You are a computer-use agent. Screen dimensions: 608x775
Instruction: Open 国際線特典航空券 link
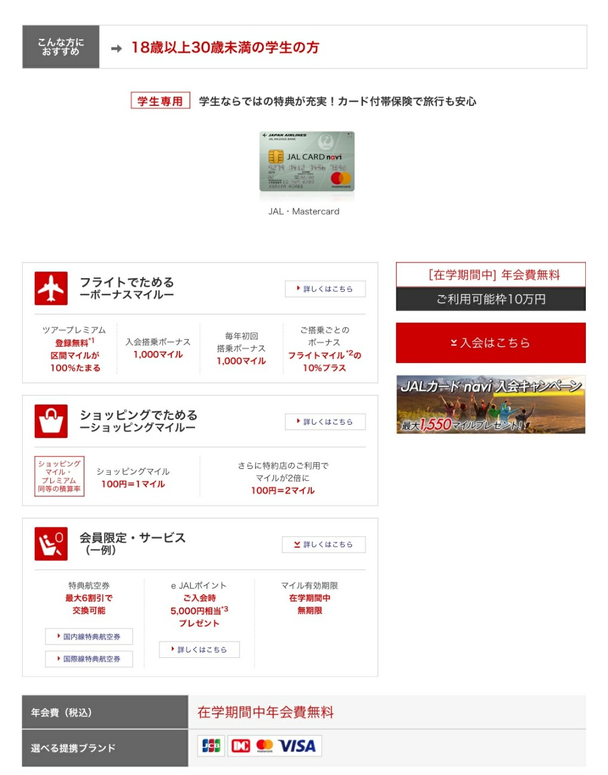click(89, 659)
